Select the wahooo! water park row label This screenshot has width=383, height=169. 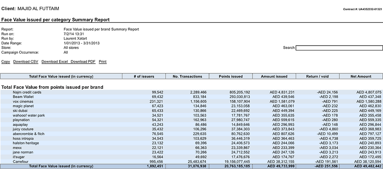click(x=29, y=115)
